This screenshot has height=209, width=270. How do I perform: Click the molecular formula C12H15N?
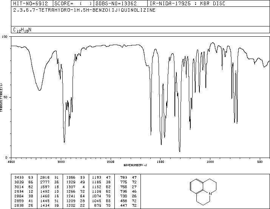click(22, 30)
